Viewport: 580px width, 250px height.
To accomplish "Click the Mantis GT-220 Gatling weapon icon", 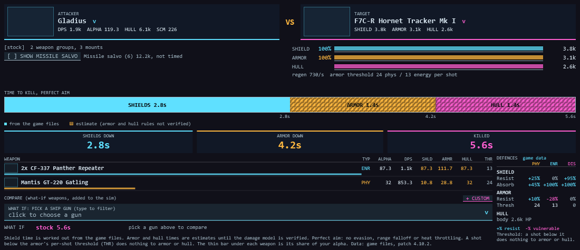I will tap(11, 183).
